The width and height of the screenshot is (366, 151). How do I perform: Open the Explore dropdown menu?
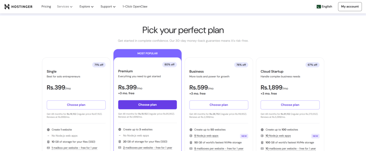tap(86, 6)
